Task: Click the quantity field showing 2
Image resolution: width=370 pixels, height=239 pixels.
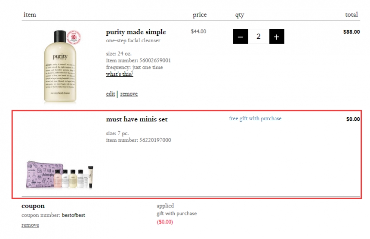Action: click(x=259, y=37)
